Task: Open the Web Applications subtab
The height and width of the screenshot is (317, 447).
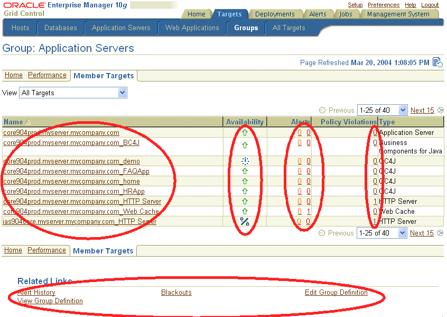Action: pos(192,28)
